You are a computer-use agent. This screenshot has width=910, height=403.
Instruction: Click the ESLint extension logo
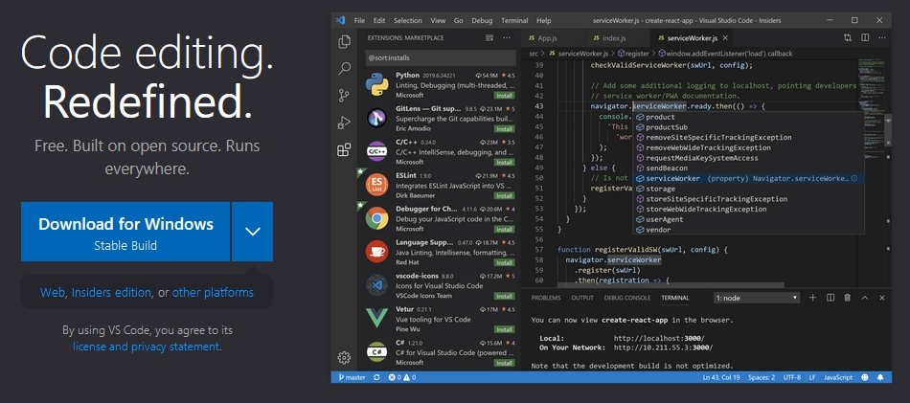[x=376, y=185]
